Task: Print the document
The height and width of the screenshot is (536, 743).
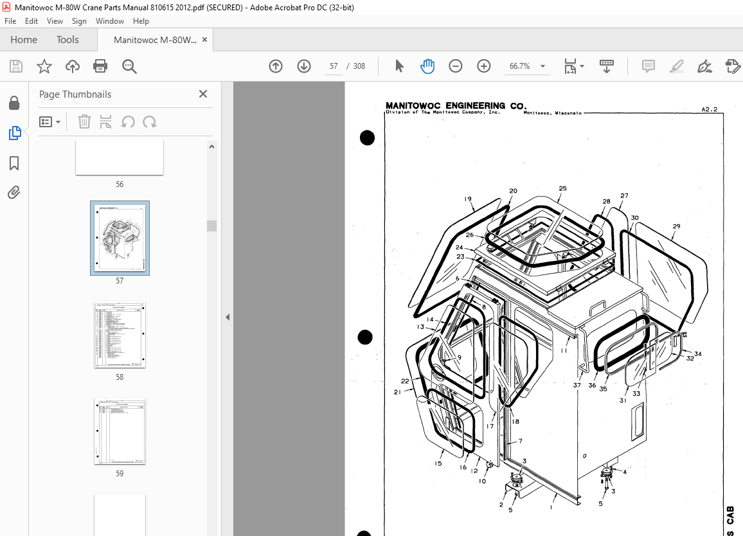Action: tap(100, 66)
